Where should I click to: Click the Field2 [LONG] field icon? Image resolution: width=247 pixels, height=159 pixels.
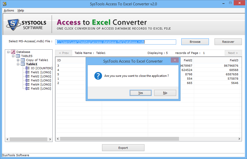coord(28,76)
